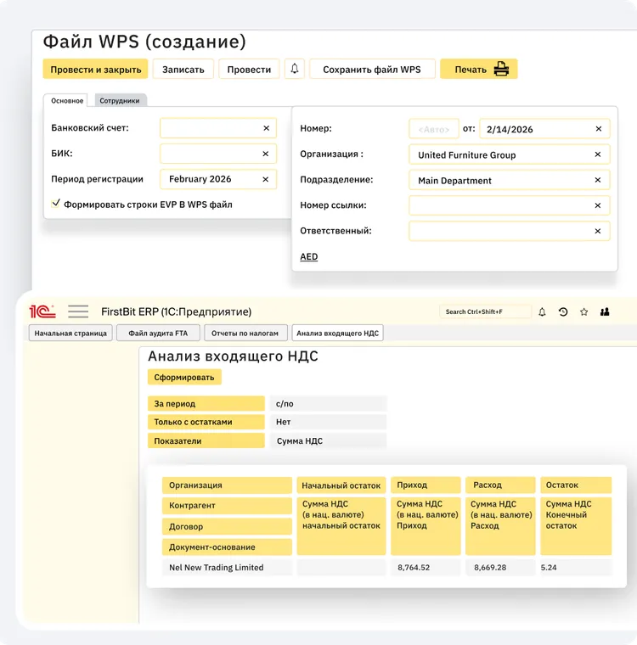Click the 'За период' label

pyautogui.click(x=206, y=403)
